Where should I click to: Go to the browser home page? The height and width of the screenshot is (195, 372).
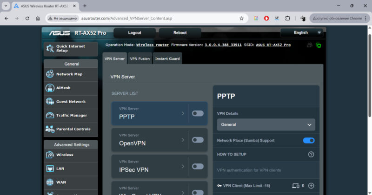(x=38, y=18)
